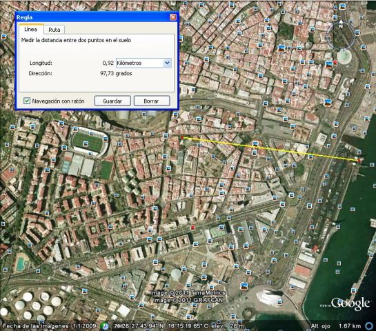Click the ruler line's red end point

(x=359, y=161)
